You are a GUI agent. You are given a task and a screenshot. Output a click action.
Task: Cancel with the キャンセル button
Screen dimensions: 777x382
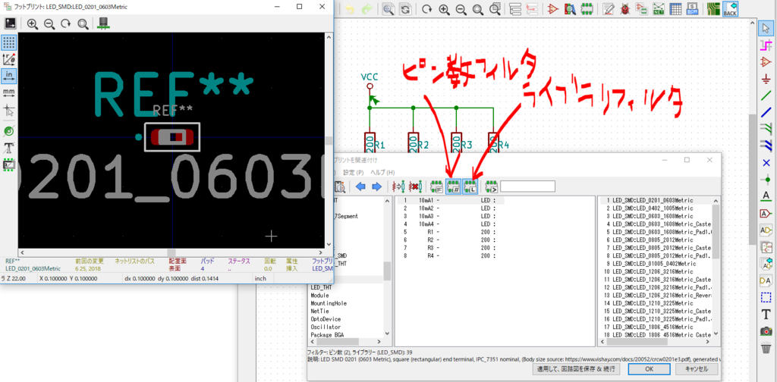697,369
